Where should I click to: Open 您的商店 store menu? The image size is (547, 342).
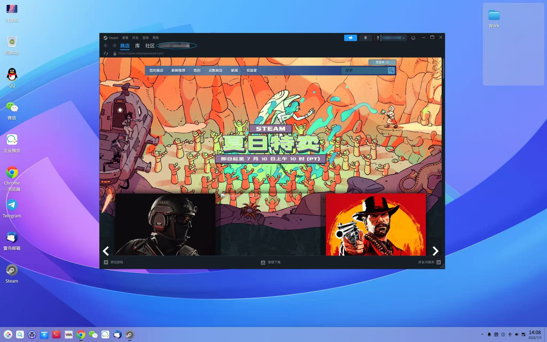click(x=156, y=71)
